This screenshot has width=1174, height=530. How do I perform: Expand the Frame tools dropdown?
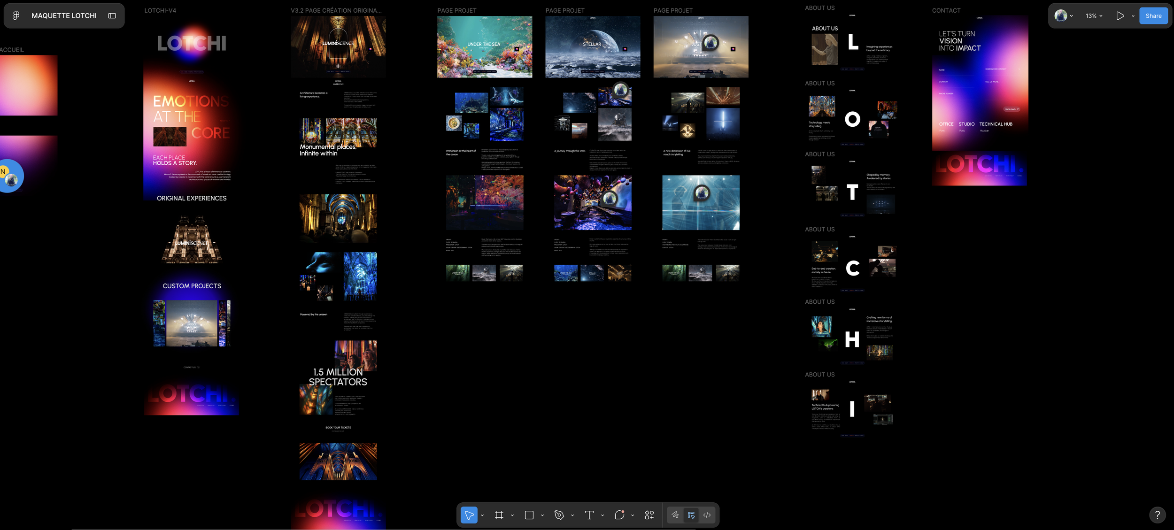[512, 515]
